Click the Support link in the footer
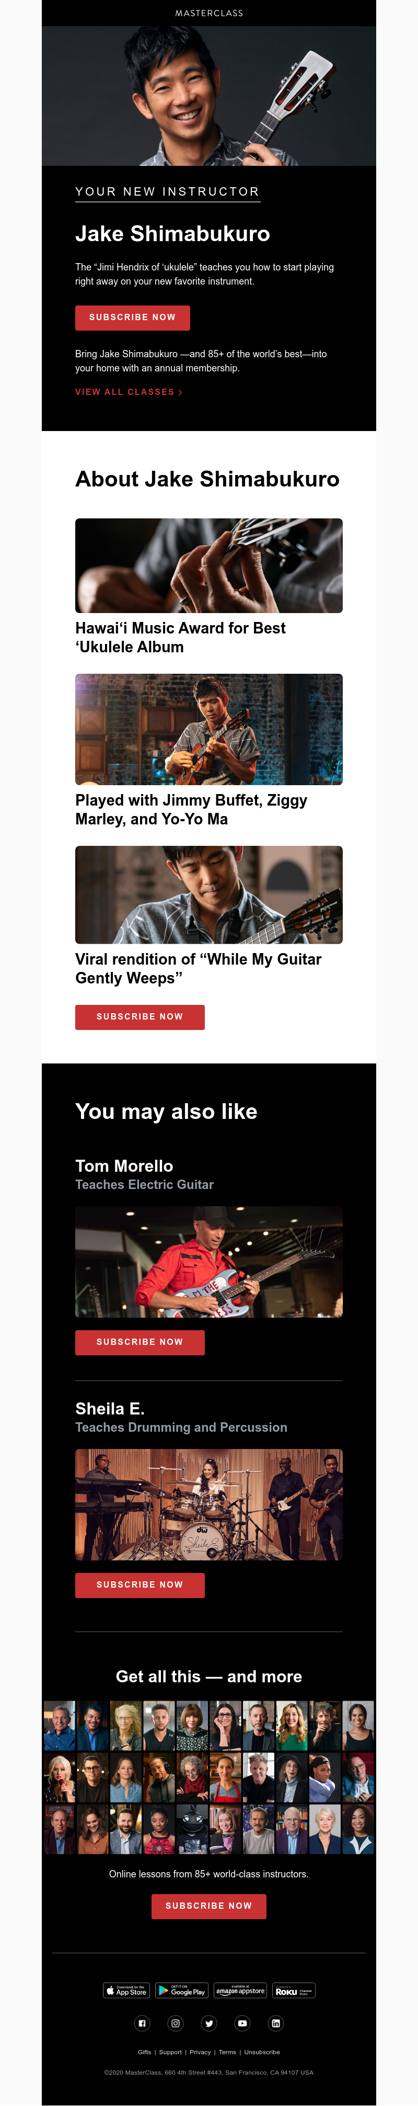Screen dimensions: 418x2106 pyautogui.click(x=171, y=2051)
